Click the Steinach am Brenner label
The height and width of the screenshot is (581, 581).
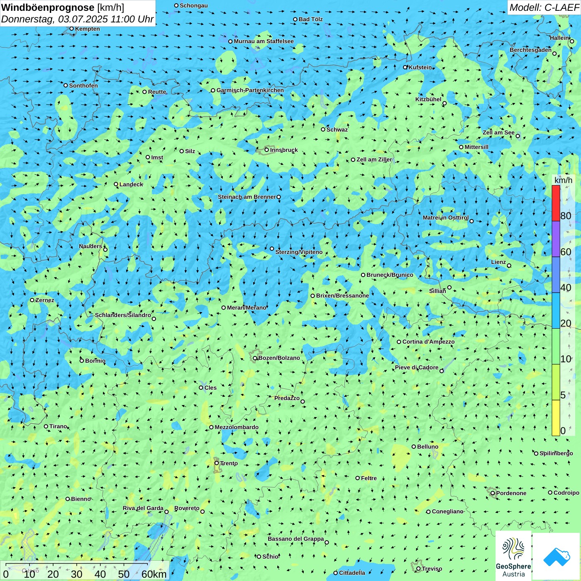(x=247, y=197)
